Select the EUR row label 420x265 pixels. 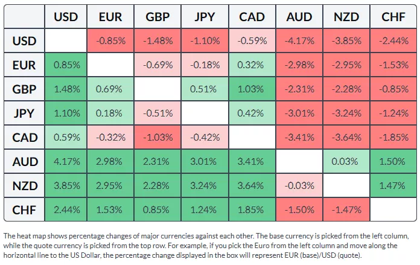pos(25,65)
